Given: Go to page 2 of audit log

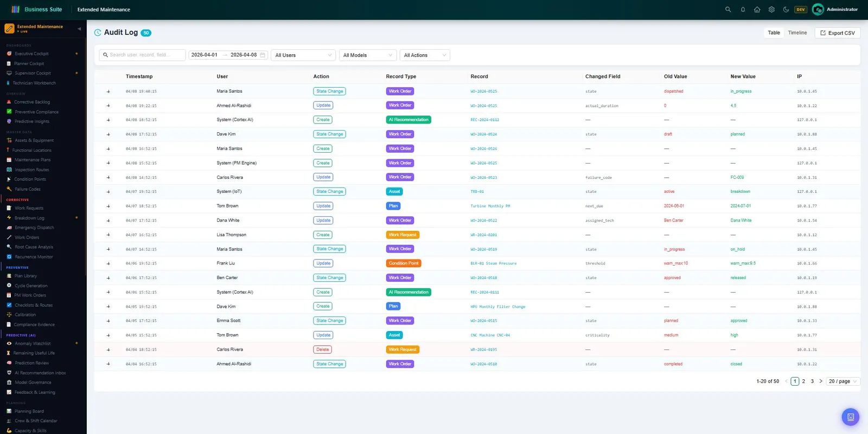Looking at the screenshot, I should click(x=803, y=381).
